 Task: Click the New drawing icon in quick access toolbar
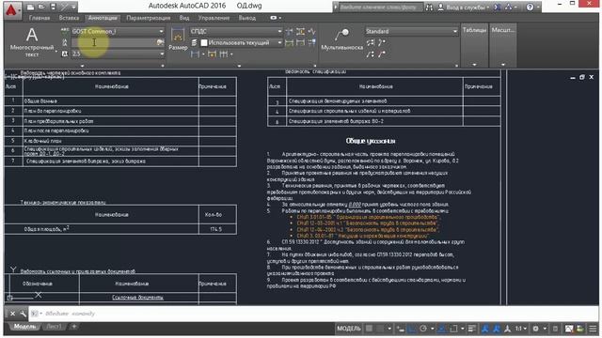tap(31, 7)
